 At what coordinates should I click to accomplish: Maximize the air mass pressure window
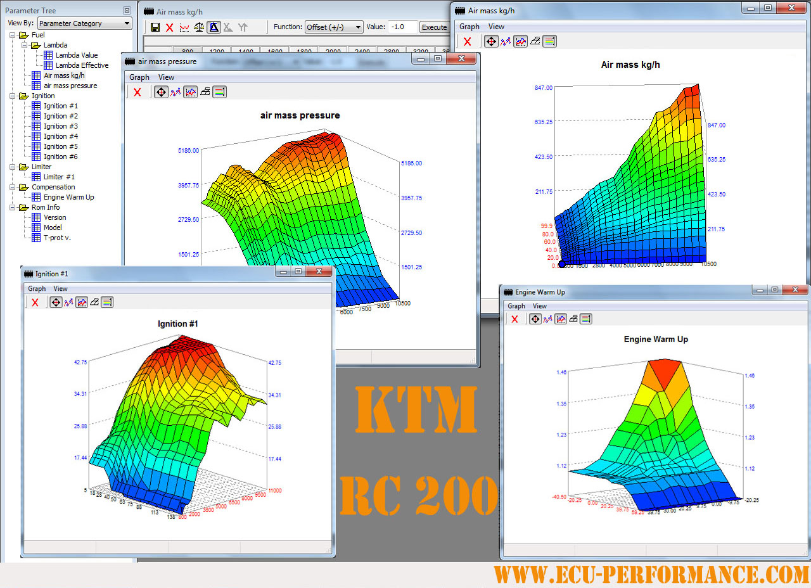coord(437,58)
